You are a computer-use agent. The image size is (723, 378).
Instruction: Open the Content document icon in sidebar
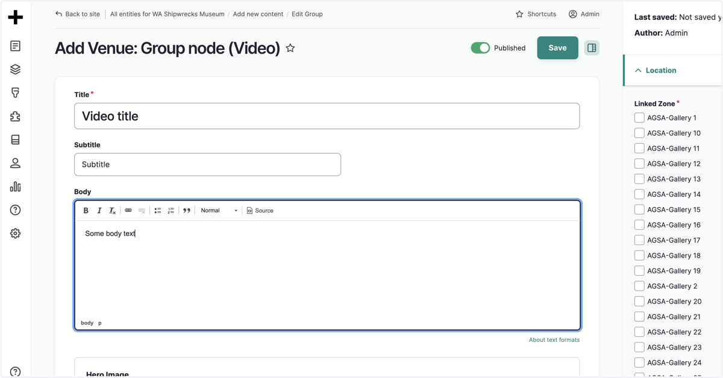(x=16, y=46)
